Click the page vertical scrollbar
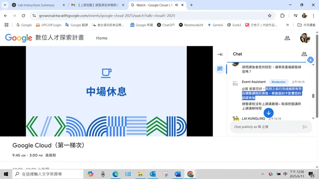Screen dimensions: 319x179 317,76
